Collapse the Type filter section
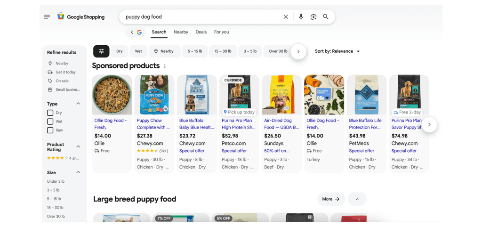The height and width of the screenshot is (227, 482). coord(78,104)
